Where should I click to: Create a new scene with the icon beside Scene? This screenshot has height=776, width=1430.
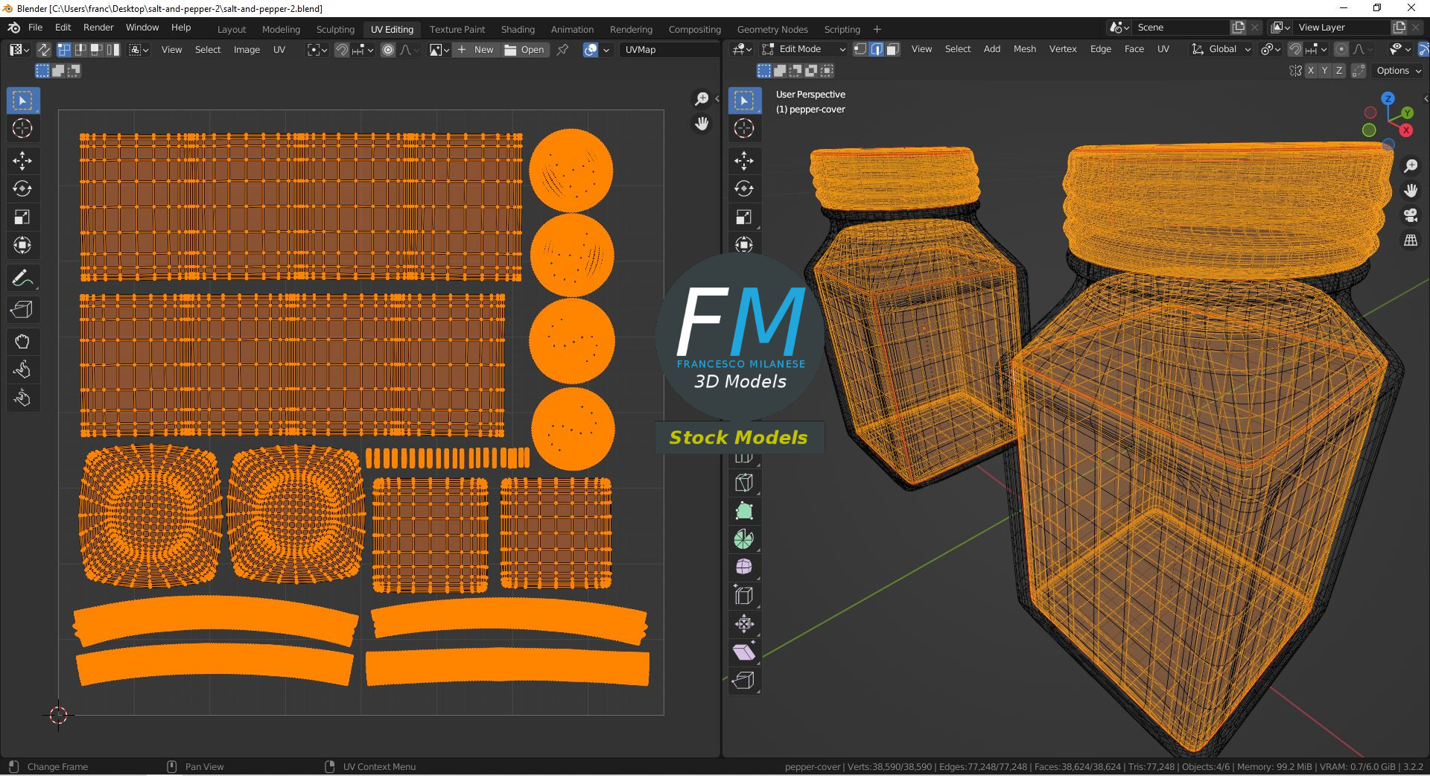pos(1239,28)
